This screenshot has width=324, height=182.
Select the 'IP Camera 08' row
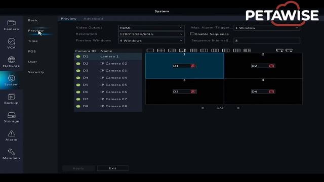click(108, 106)
